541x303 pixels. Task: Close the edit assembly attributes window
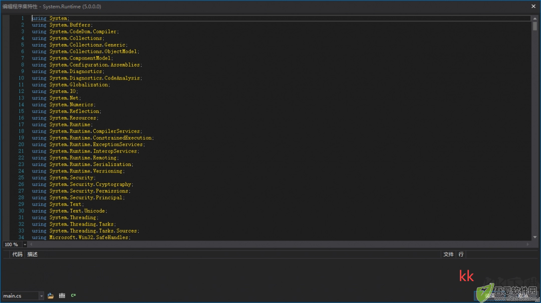pyautogui.click(x=533, y=6)
